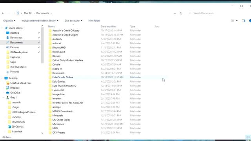Select the NBGI folder name
Image resolution: width=251 pixels, height=141 pixels.
tap(55, 128)
